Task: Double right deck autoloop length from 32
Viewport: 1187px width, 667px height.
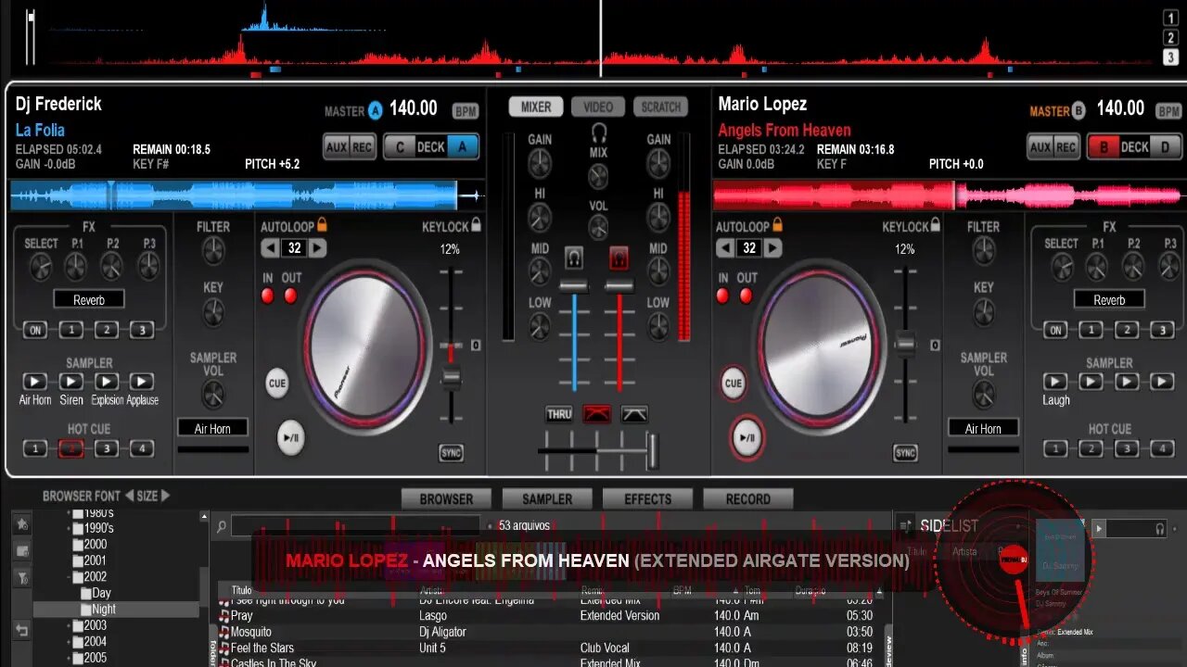Action: pos(772,248)
